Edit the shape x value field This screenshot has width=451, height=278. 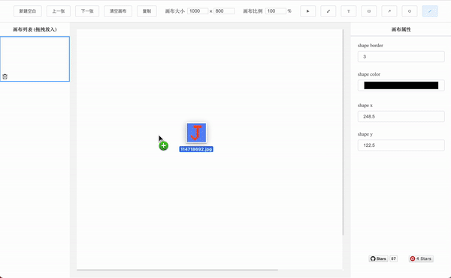(x=401, y=116)
